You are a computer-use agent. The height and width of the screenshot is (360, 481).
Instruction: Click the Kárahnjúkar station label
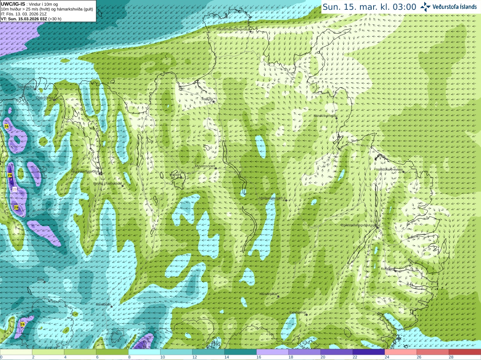pyautogui.click(x=268, y=294)
